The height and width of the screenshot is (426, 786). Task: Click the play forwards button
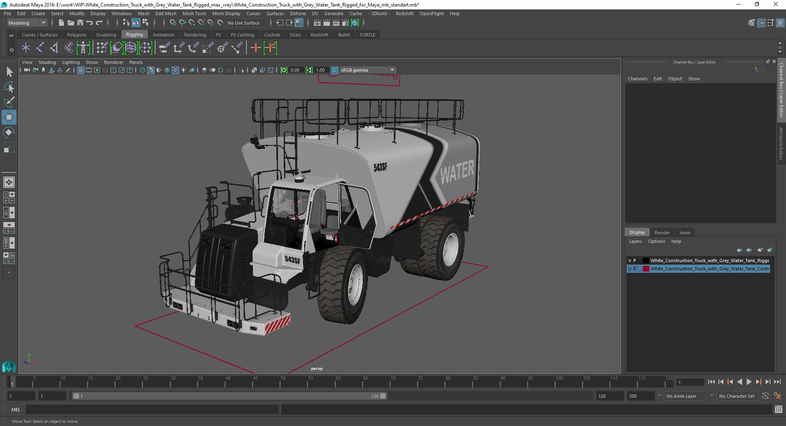(749, 382)
